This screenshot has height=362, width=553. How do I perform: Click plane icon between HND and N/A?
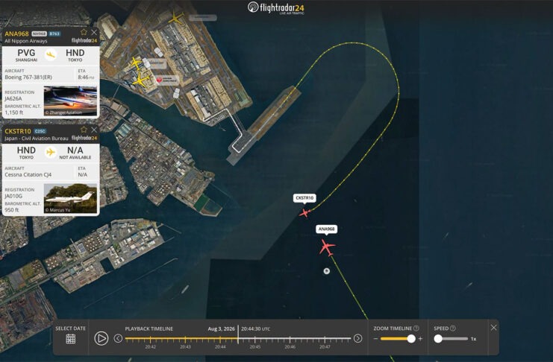[51, 152]
